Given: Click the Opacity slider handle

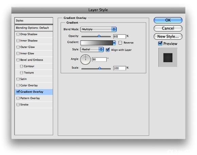Looking at the screenshot, I should click(x=99, y=36).
